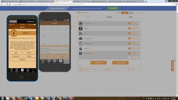Viewport: 178px width, 100px height.
Task: Tap the phone icon in gray phone navbar
Action: [x=43, y=61]
